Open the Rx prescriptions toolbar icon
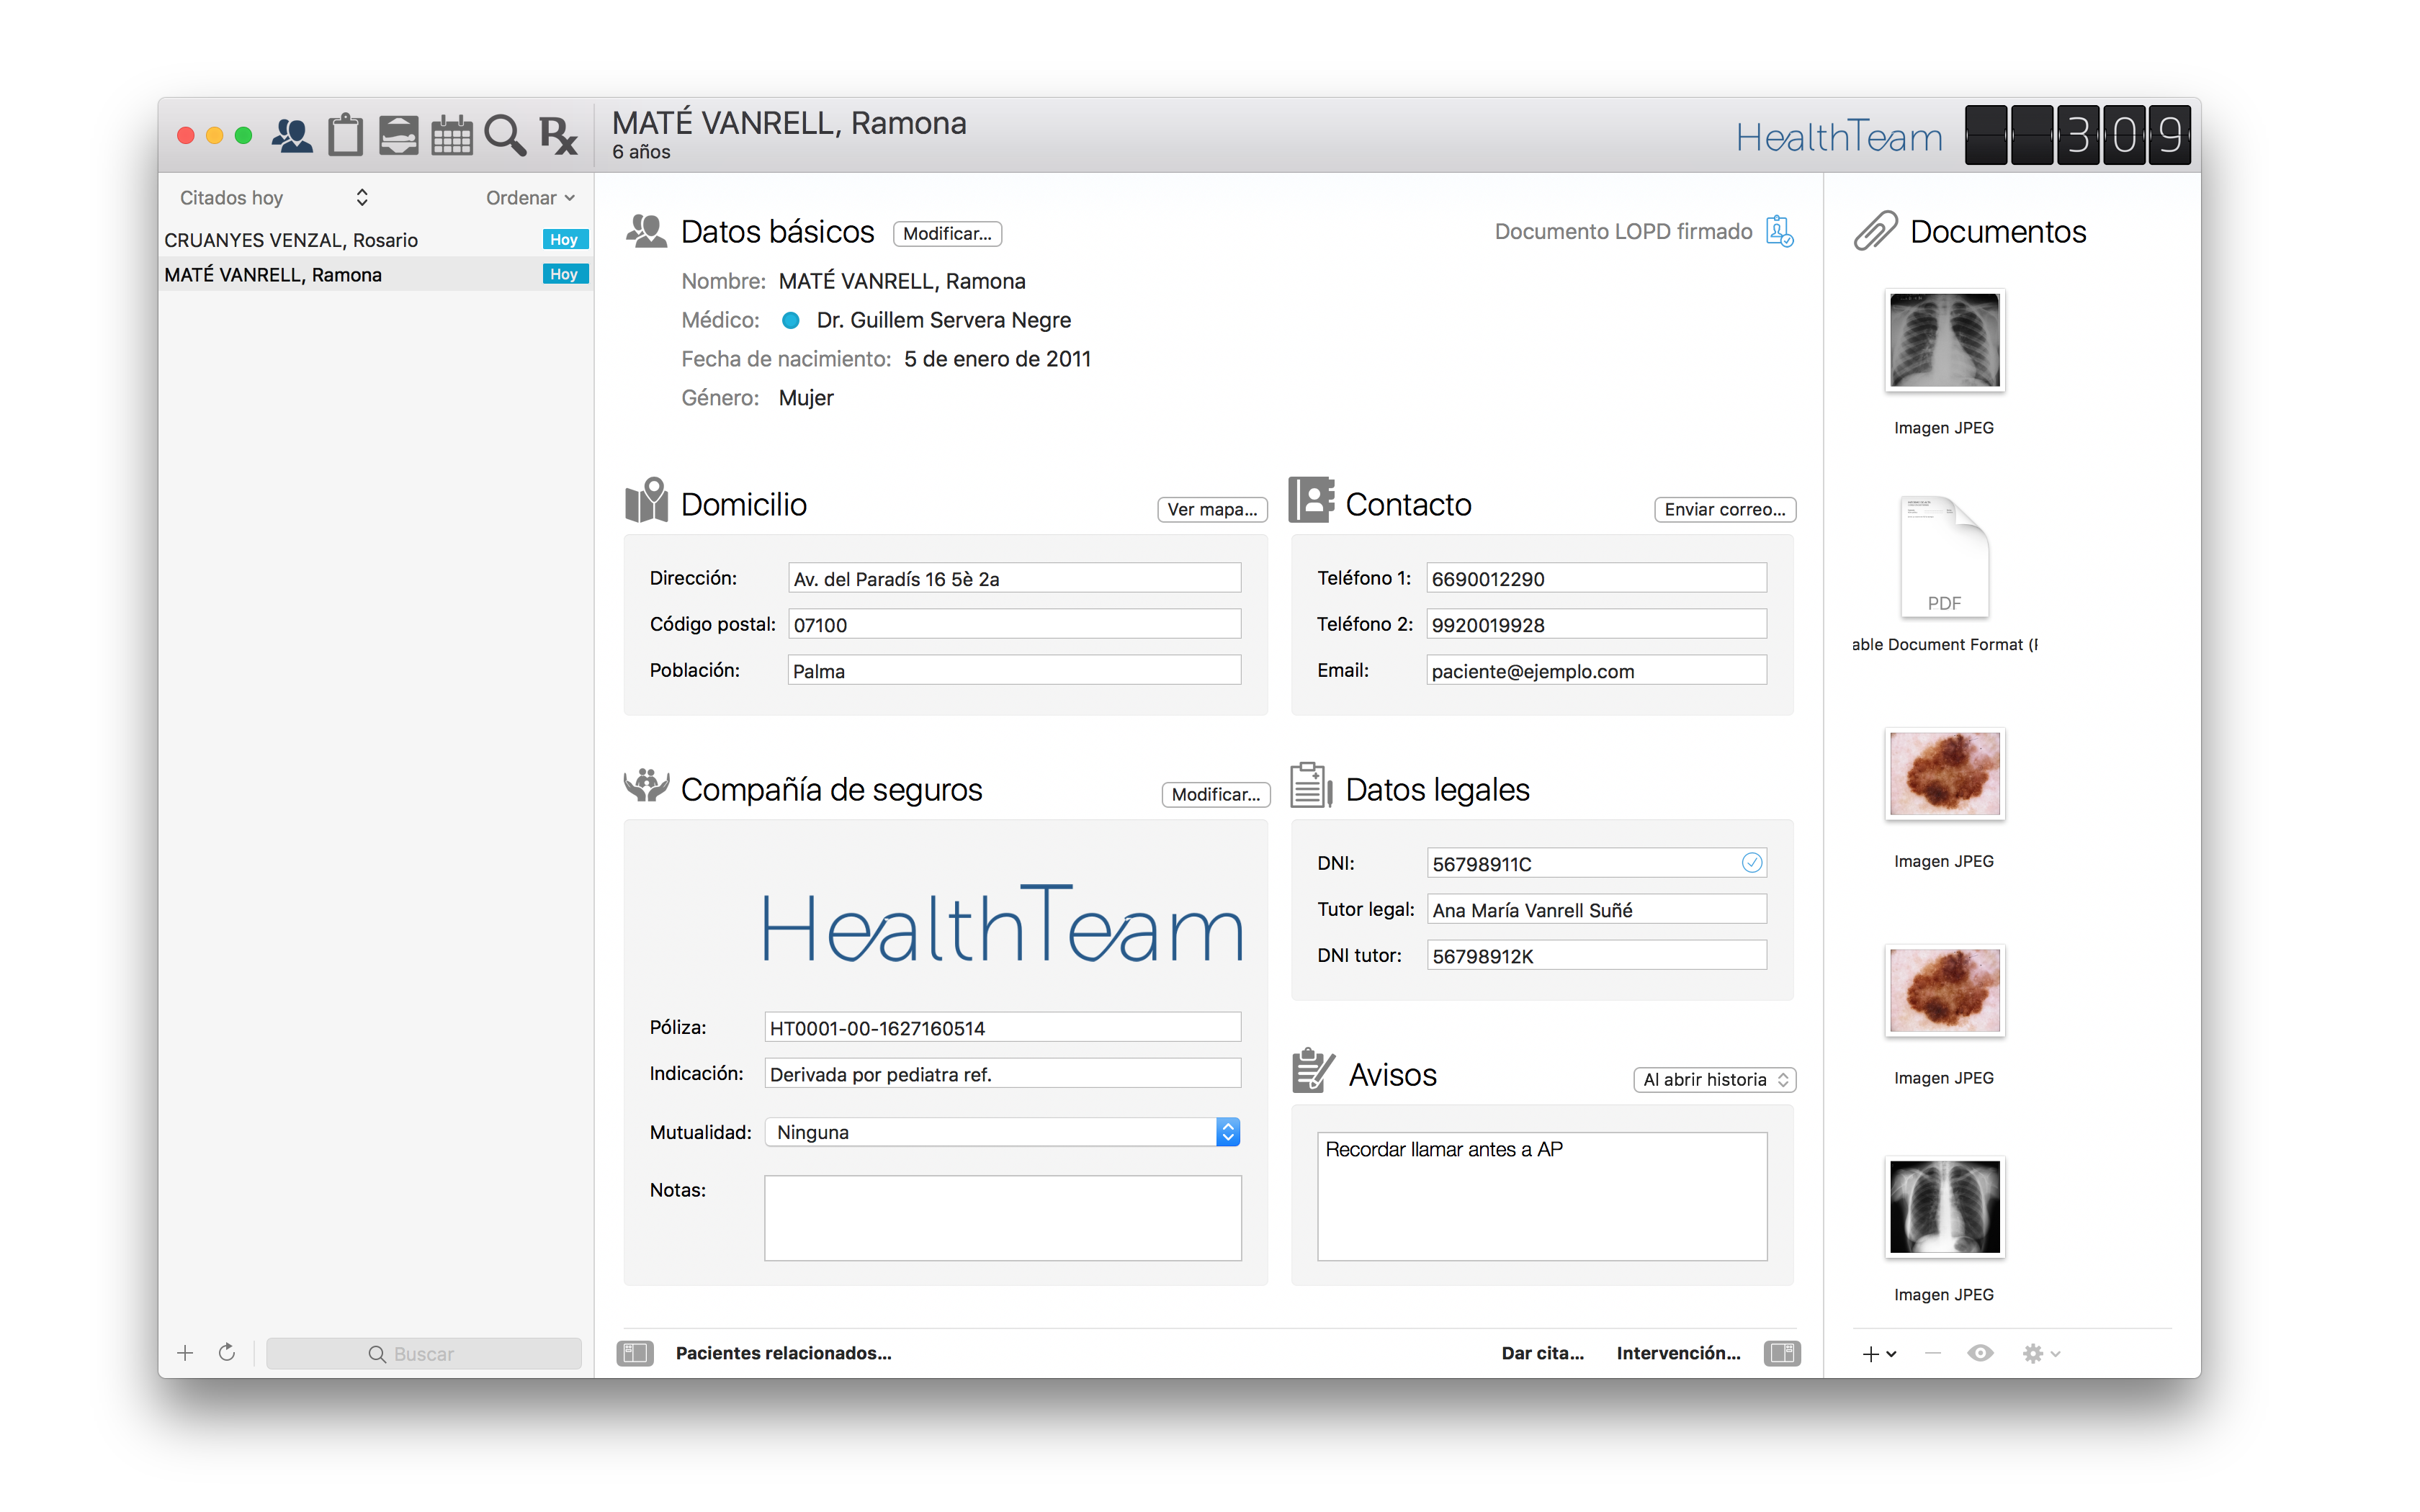Screen dimensions: 2420x1512 [558, 135]
